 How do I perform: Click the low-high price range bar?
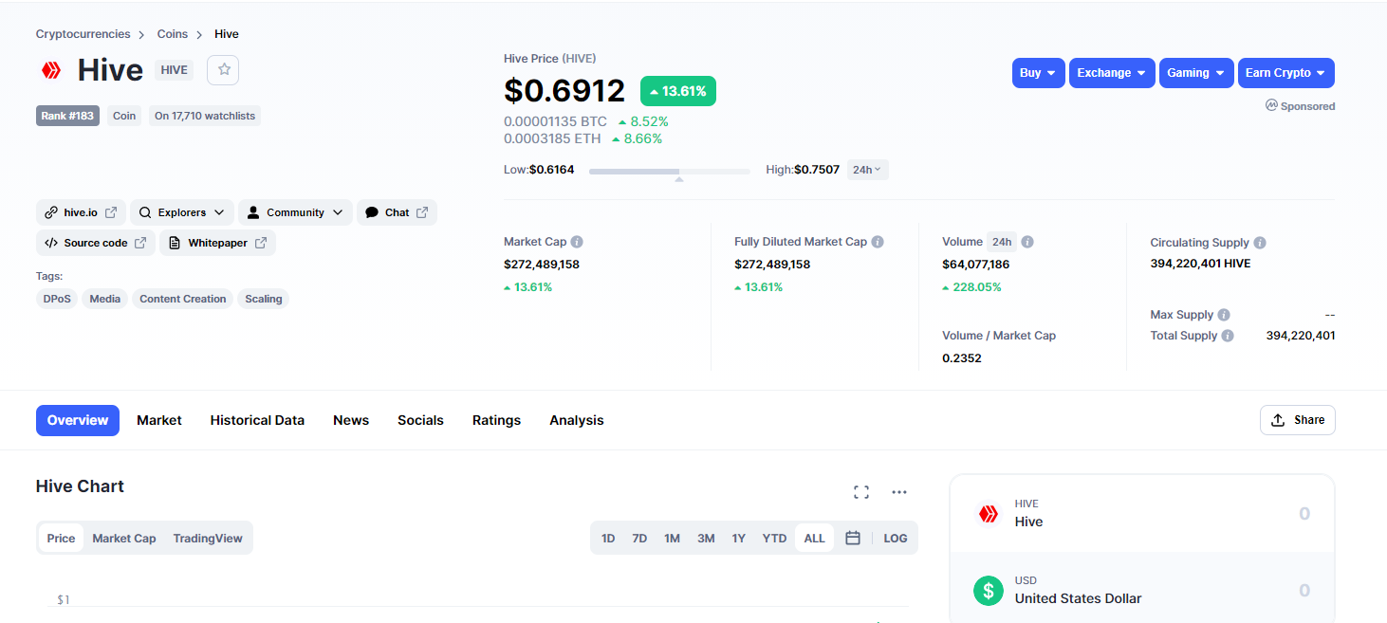(670, 171)
